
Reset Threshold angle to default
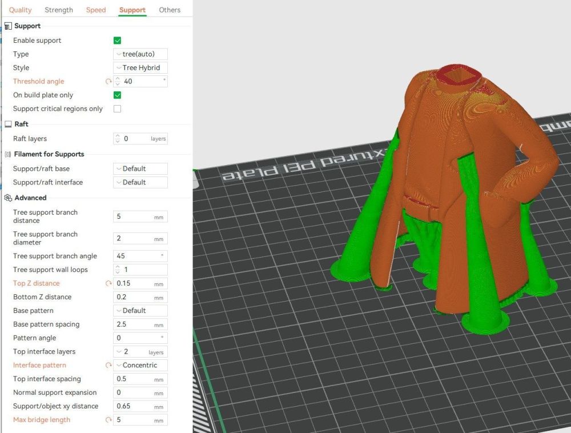(108, 82)
